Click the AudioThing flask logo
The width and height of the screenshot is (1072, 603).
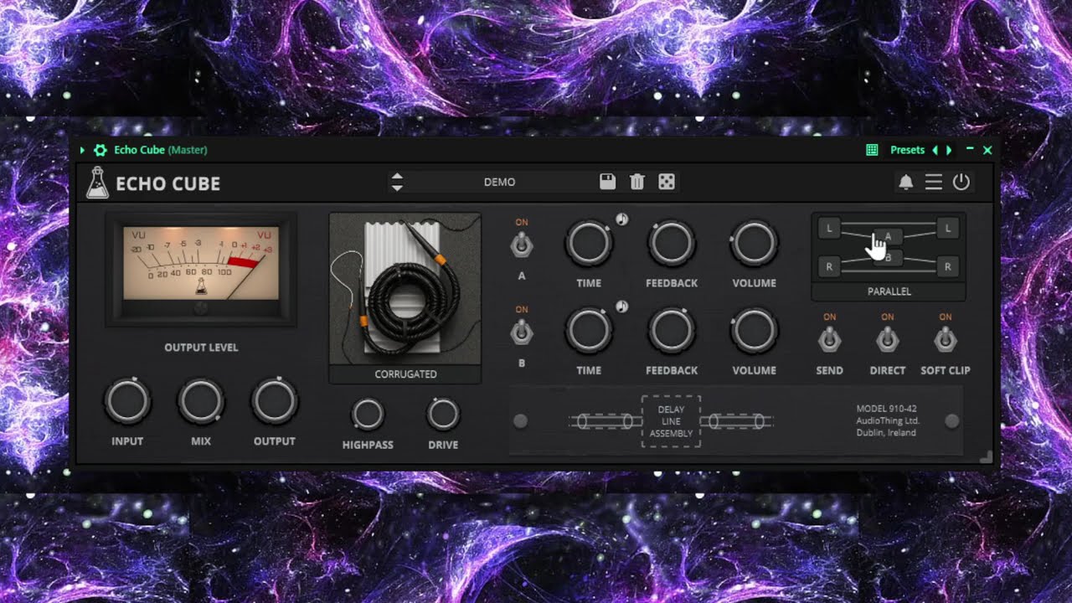(97, 183)
